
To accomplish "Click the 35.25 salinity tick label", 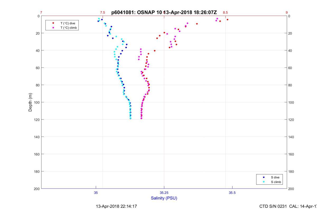I will tap(164, 193).
